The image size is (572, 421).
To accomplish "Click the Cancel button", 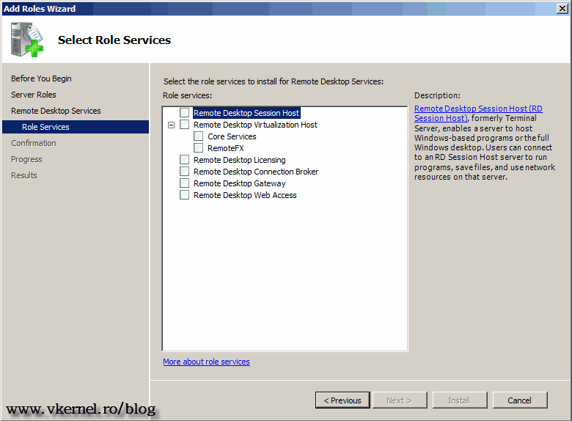I will click(519, 400).
